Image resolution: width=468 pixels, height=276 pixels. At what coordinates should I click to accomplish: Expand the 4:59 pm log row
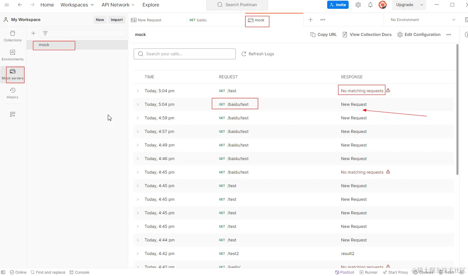[x=138, y=118]
